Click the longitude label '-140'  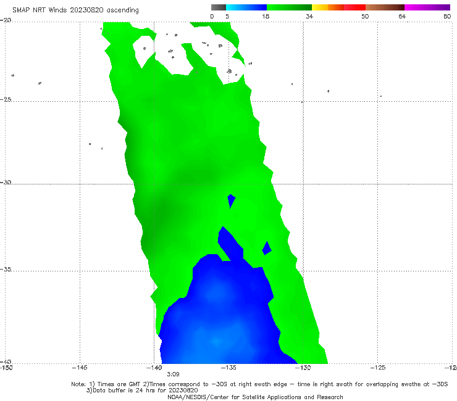click(x=154, y=368)
